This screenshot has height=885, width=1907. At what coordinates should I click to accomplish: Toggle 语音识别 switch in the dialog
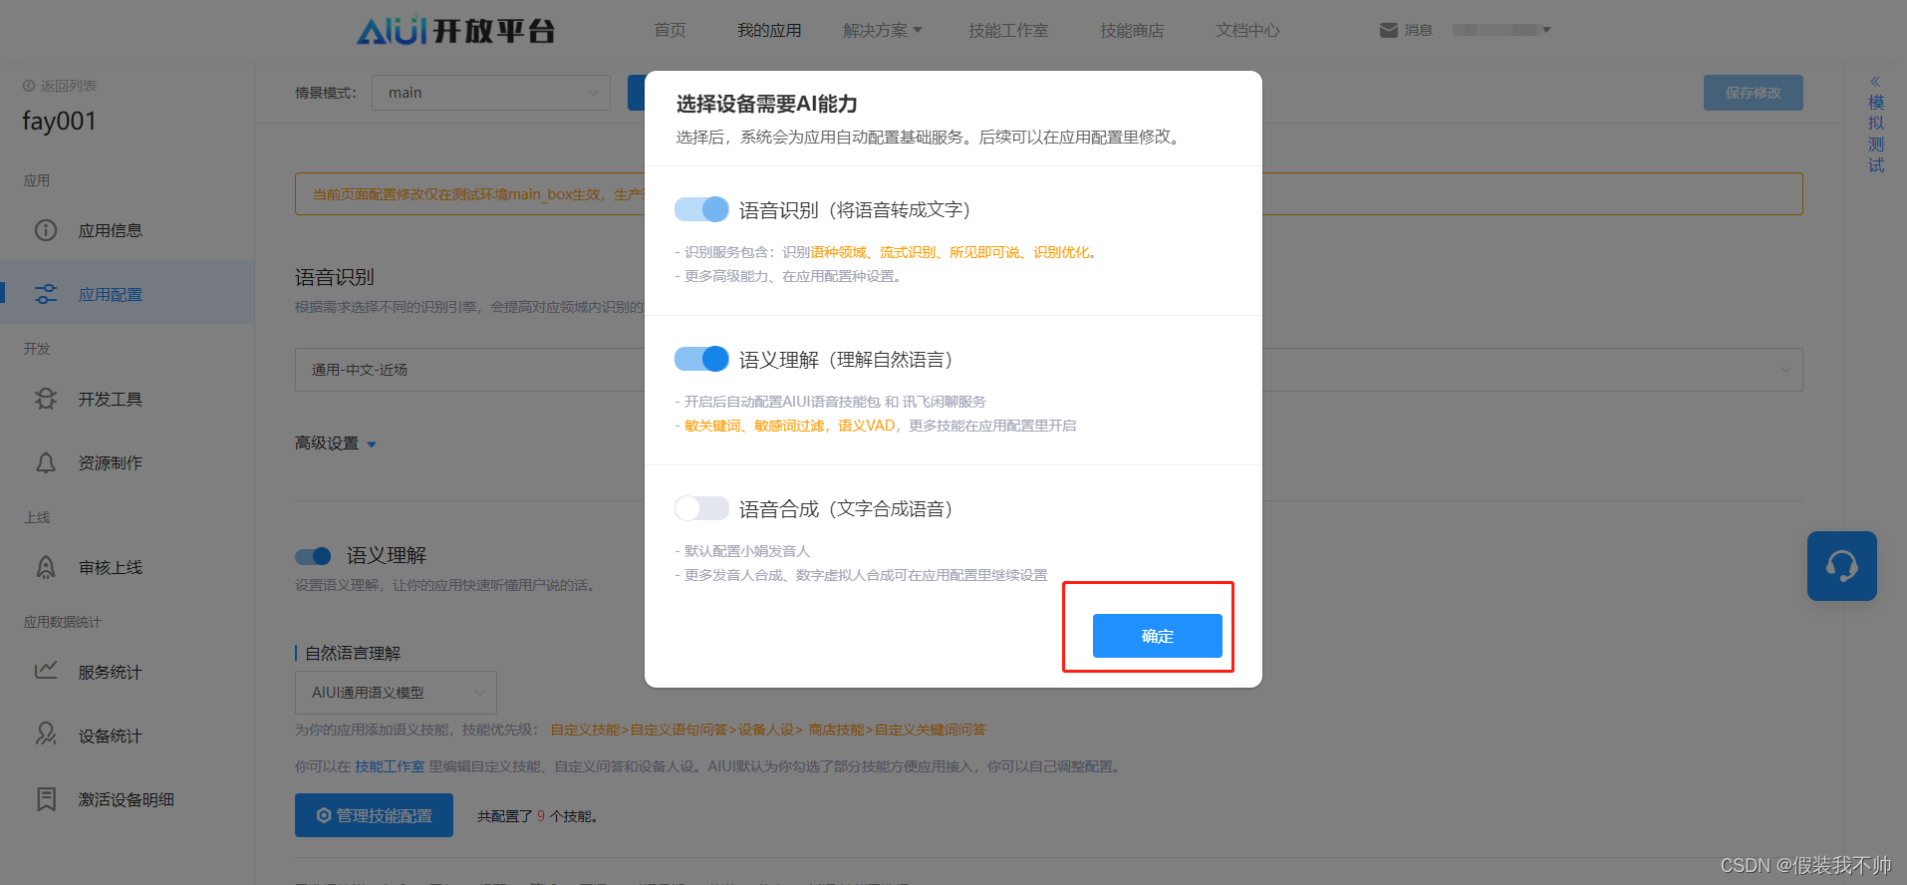click(701, 209)
